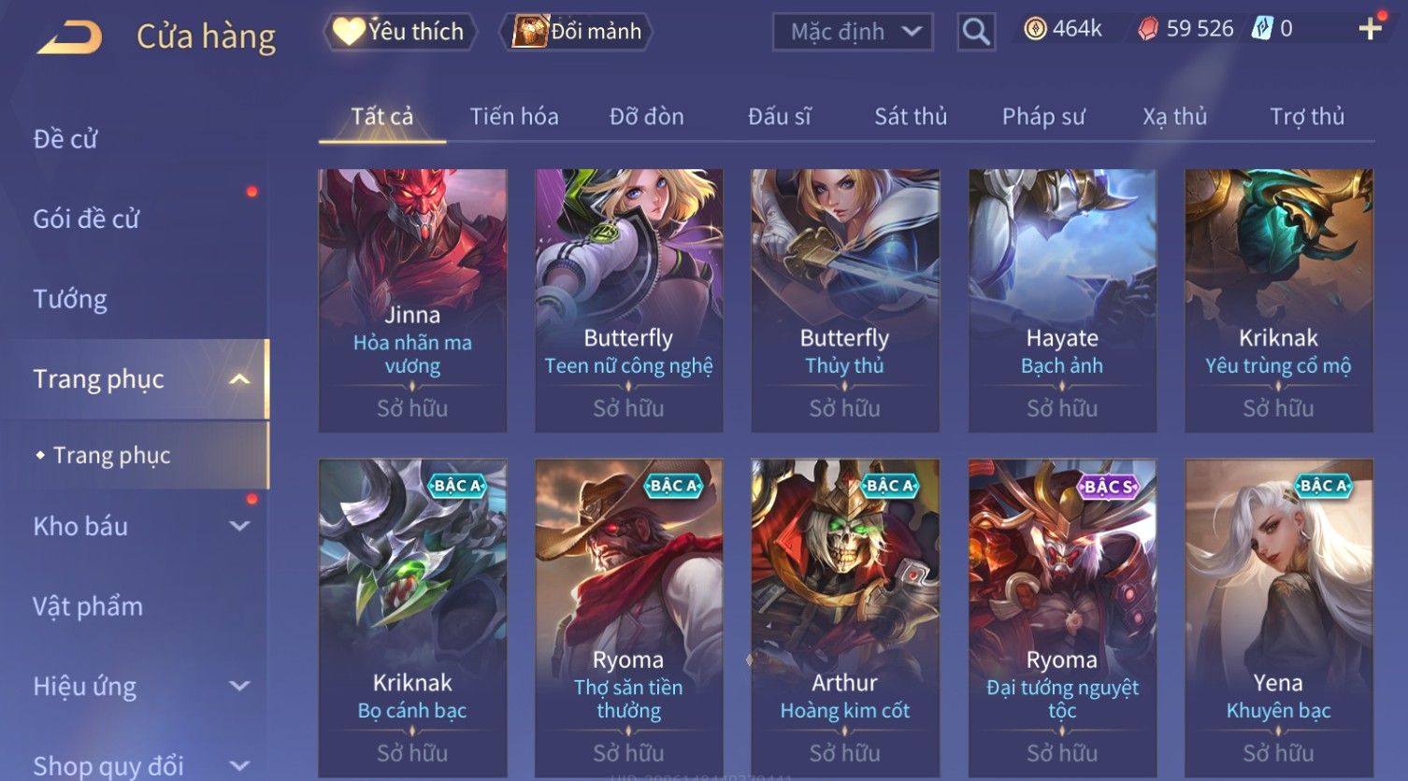The height and width of the screenshot is (781, 1408).
Task: Select Jinna Hỏa nhãn ma vương skin
Action: pos(412,300)
